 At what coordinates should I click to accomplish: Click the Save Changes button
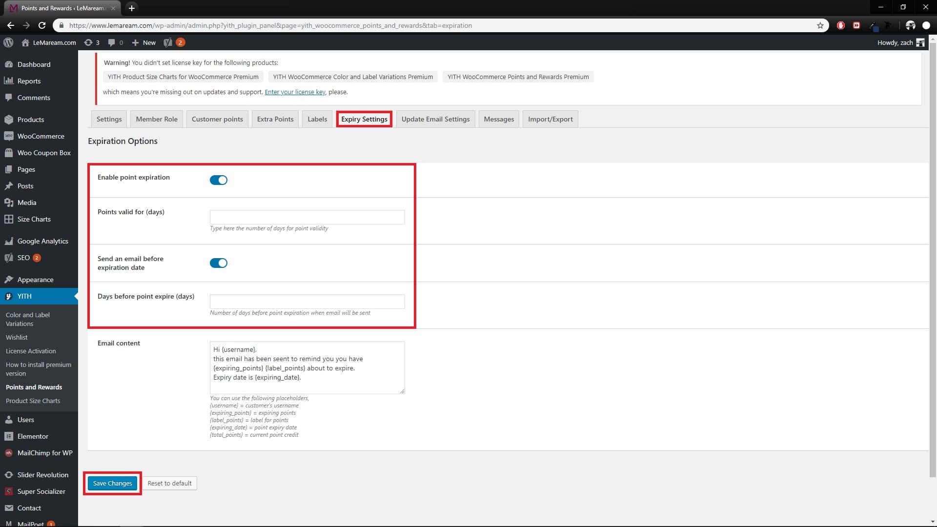click(x=112, y=483)
